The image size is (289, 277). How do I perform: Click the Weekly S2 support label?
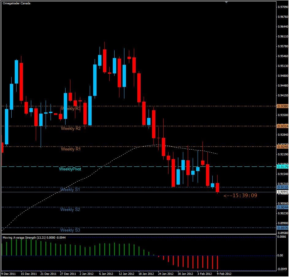point(70,210)
